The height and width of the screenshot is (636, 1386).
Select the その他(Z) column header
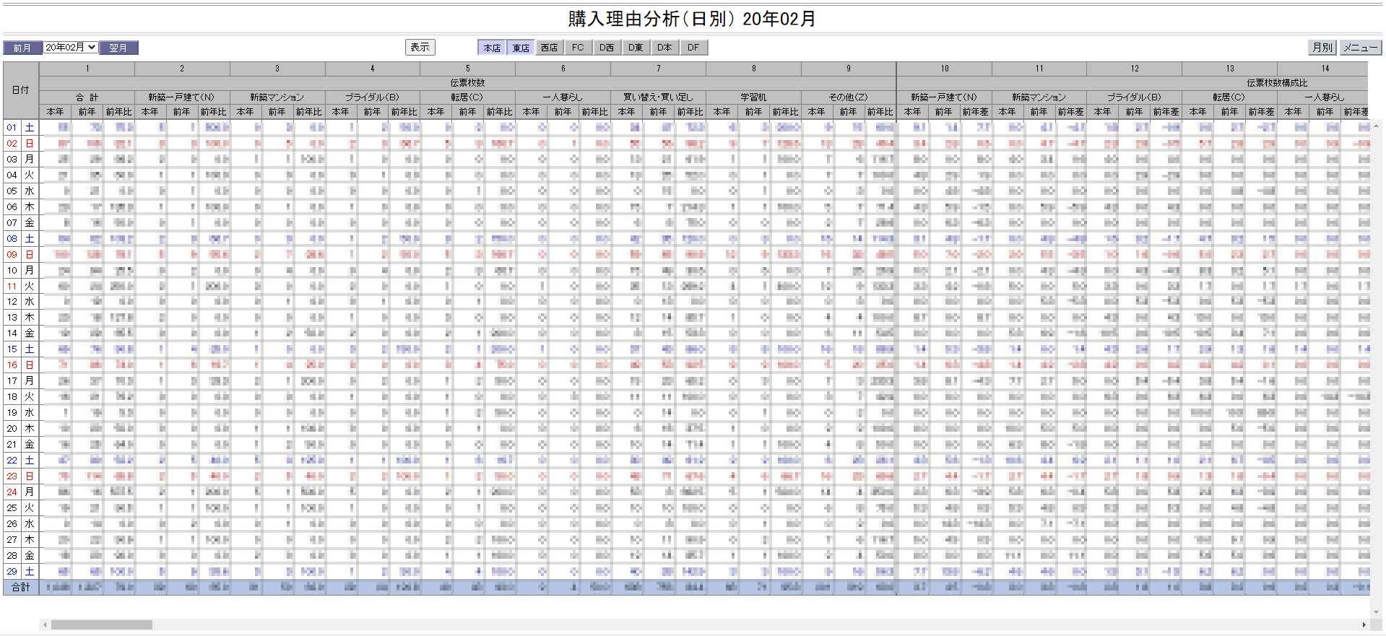pos(849,97)
